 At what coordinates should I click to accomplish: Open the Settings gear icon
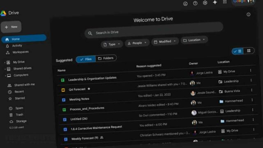click(205, 3)
